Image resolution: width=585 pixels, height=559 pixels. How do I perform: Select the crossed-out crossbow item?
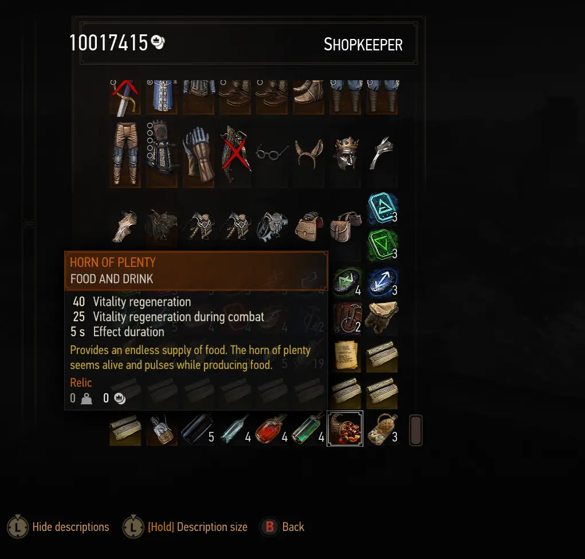235,154
